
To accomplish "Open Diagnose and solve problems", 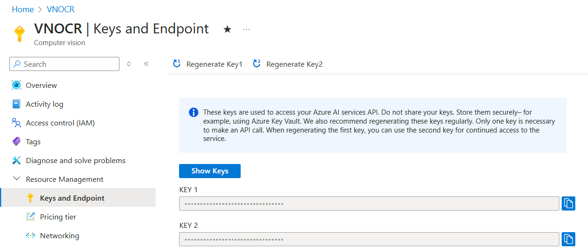I will point(75,161).
